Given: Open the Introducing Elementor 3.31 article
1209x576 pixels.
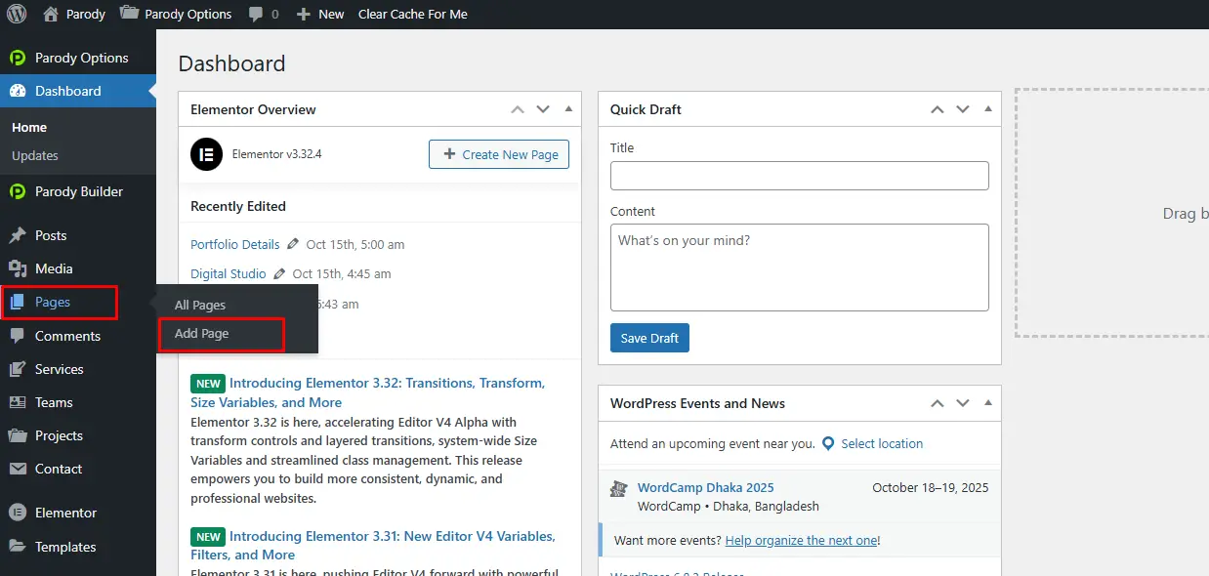Looking at the screenshot, I should tap(373, 545).
